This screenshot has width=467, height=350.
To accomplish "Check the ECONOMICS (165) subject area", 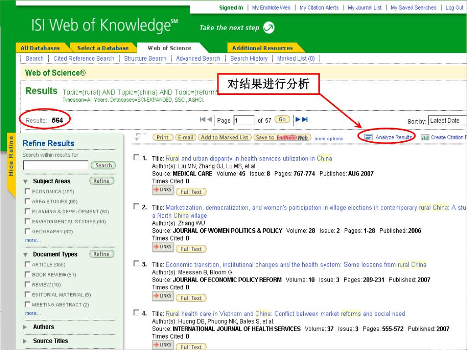I will [x=27, y=191].
